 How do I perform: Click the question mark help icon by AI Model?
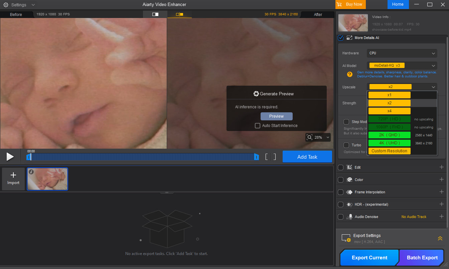[x=349, y=74]
